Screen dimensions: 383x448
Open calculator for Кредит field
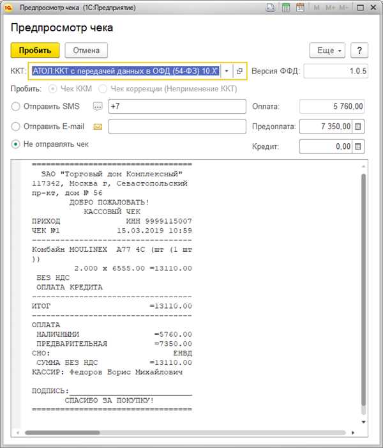point(358,146)
